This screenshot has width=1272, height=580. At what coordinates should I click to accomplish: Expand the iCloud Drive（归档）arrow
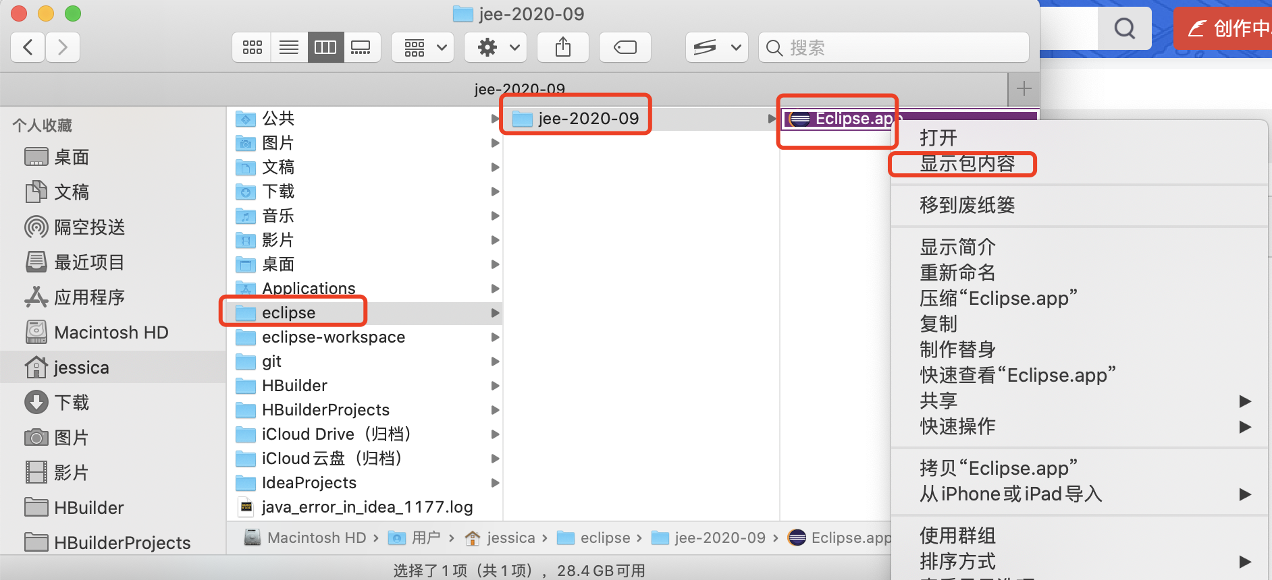pyautogui.click(x=495, y=434)
